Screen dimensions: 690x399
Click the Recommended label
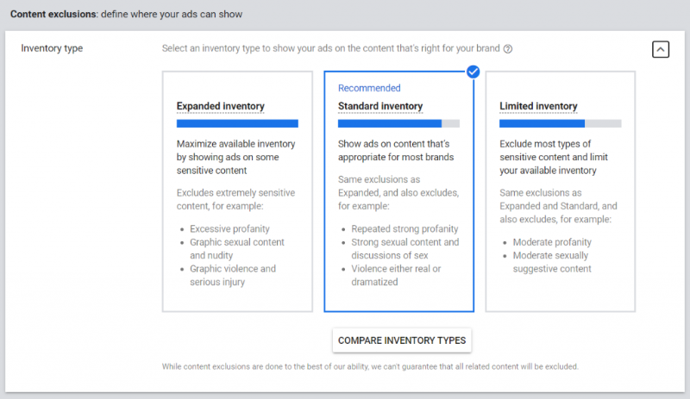point(369,88)
